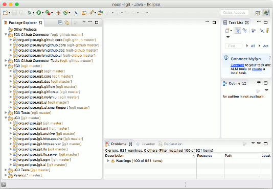Minimize the Outline view
Screen dimensions: 273x189
[259, 82]
